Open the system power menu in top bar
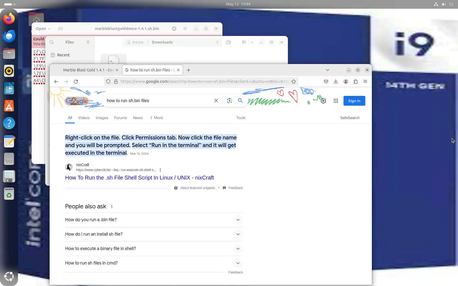 [451, 4]
